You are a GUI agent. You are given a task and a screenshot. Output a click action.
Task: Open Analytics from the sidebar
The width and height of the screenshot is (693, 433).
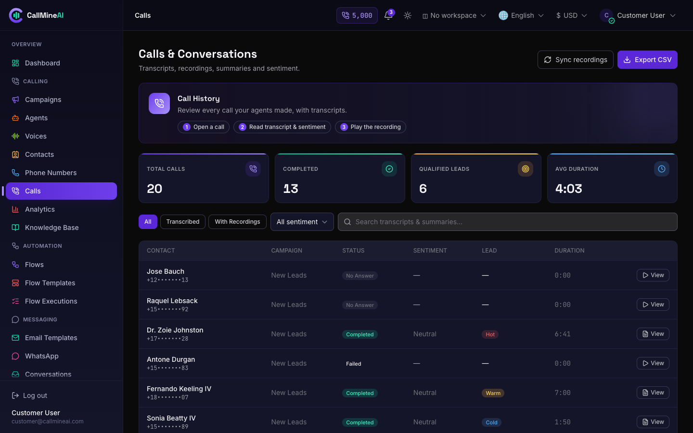tap(62, 209)
